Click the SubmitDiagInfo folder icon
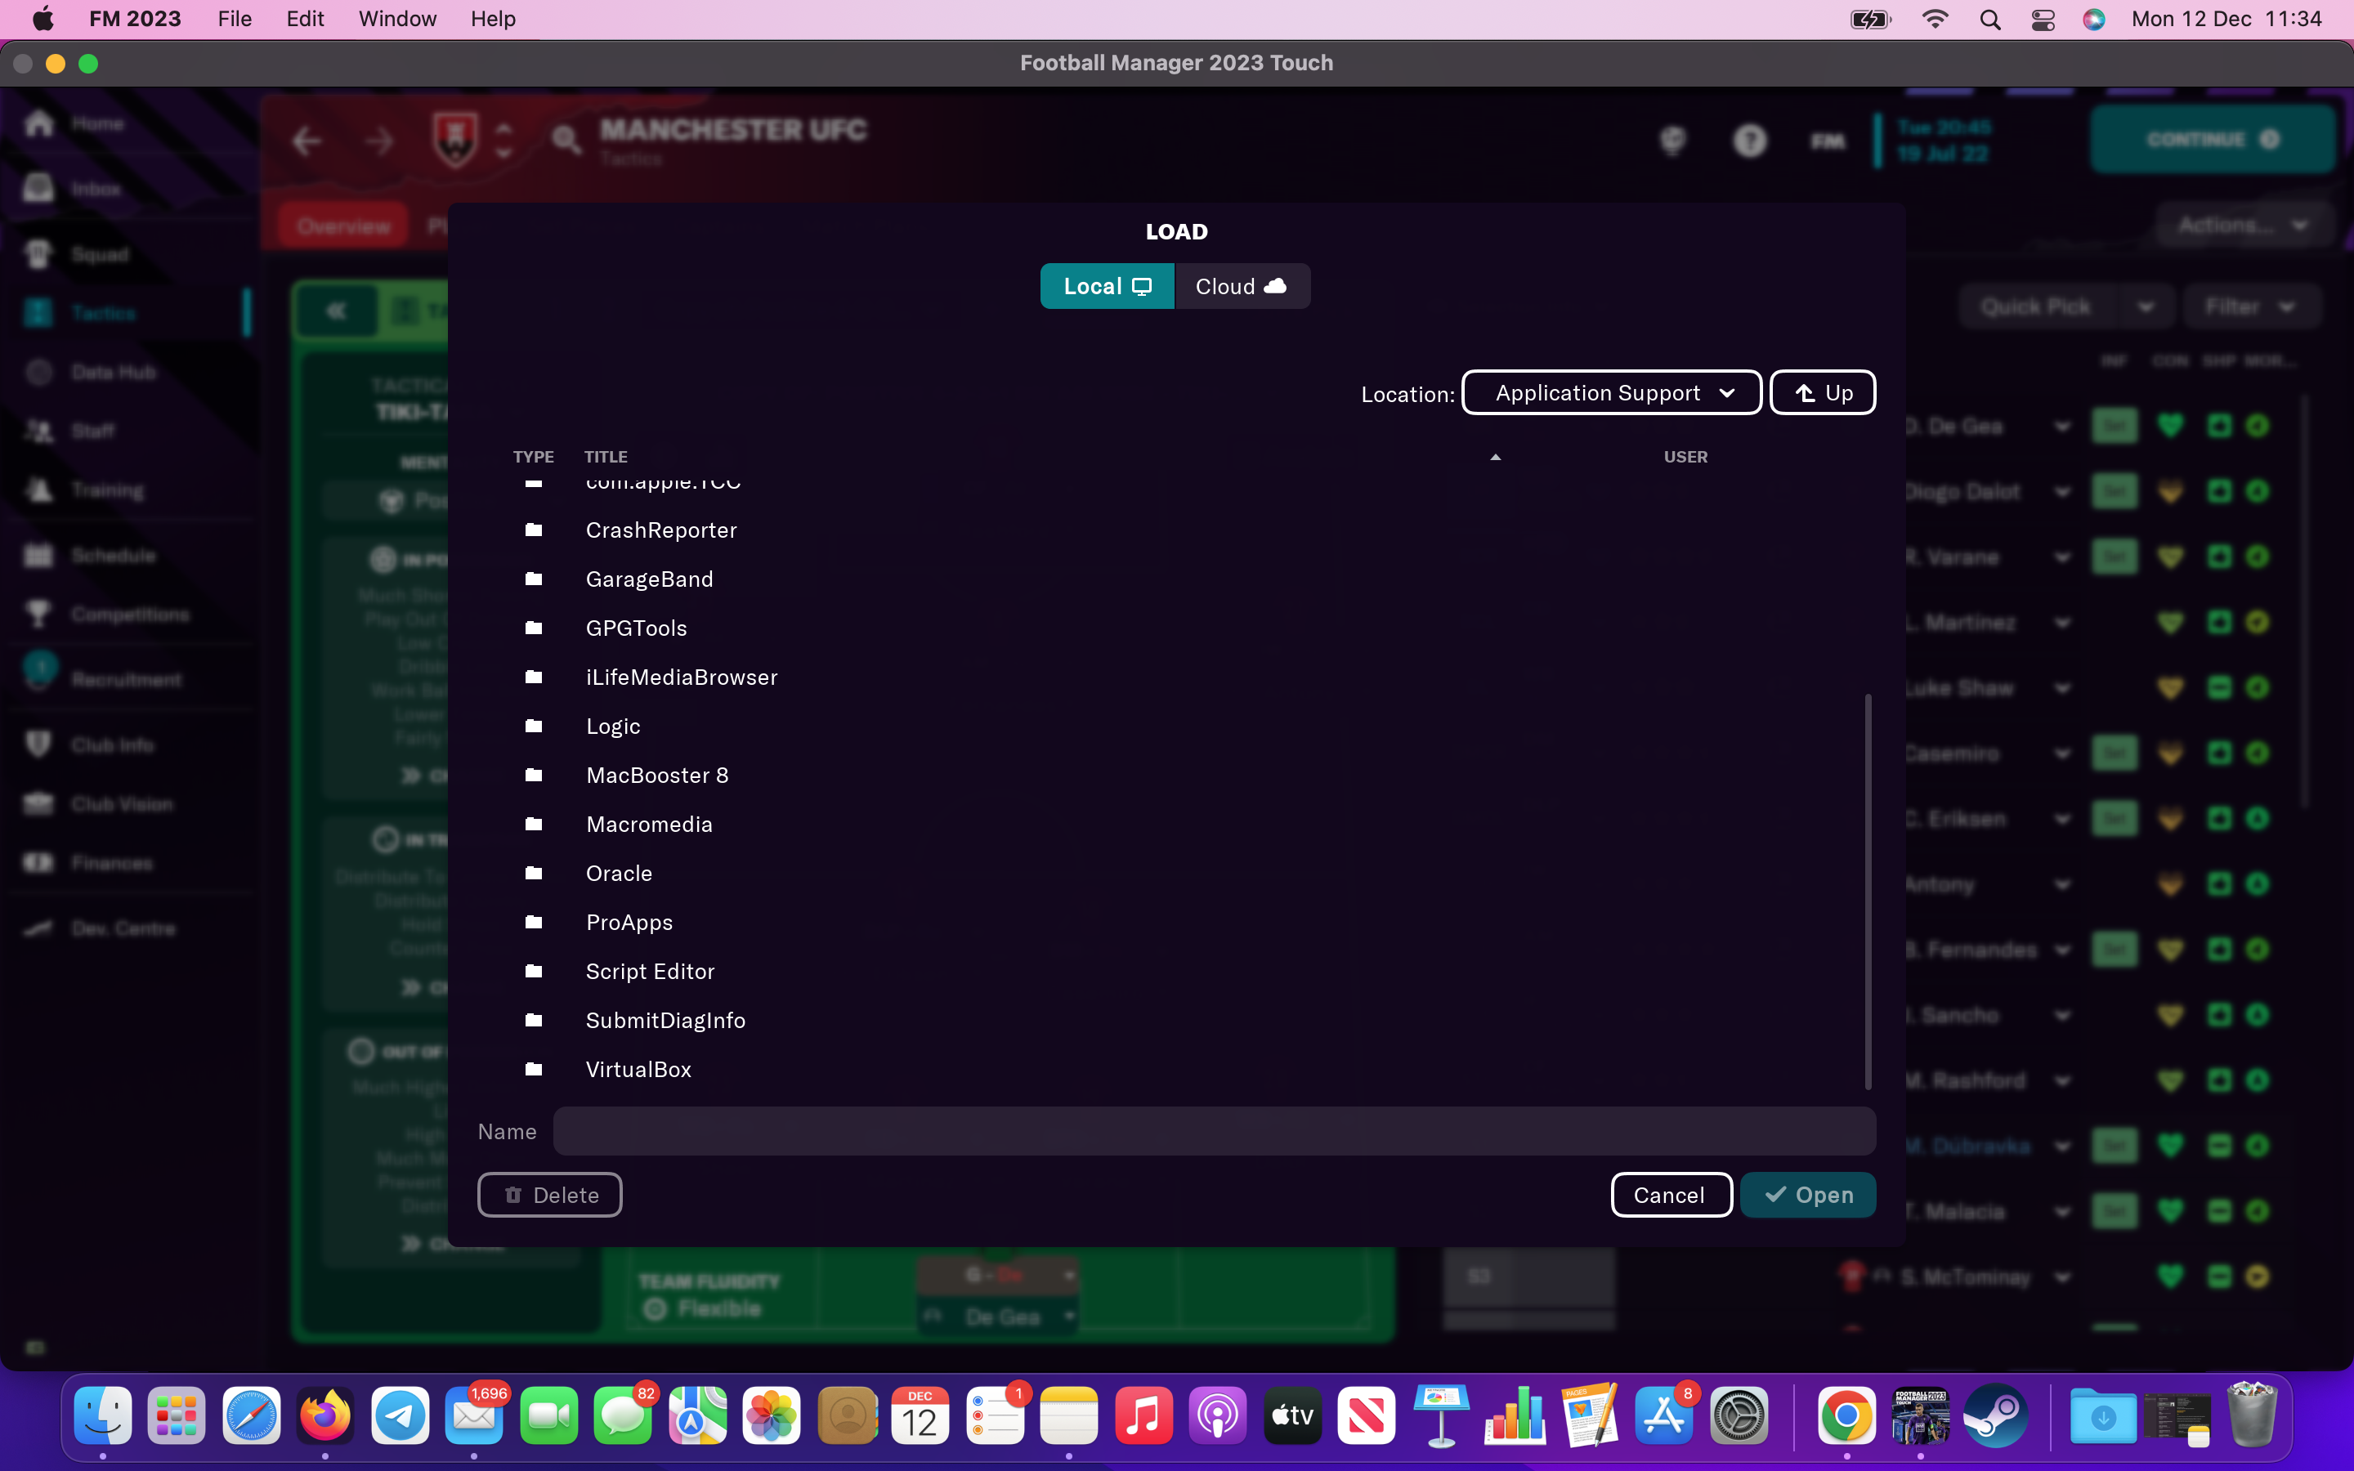Viewport: 2354px width, 1471px height. pos(533,1021)
